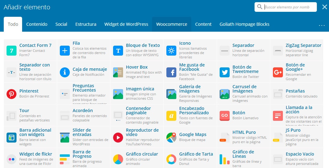Pick the Gráfico de Tarta donut icon
This screenshot has height=168, width=329.
171,159
